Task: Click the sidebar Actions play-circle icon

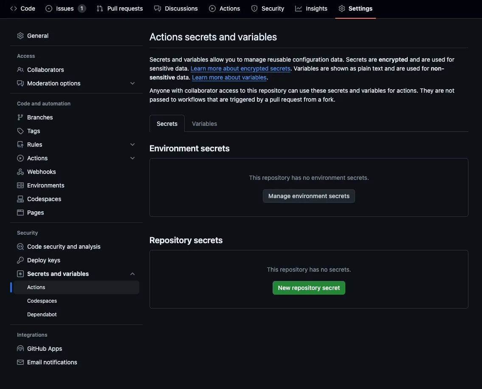Action: click(x=20, y=158)
